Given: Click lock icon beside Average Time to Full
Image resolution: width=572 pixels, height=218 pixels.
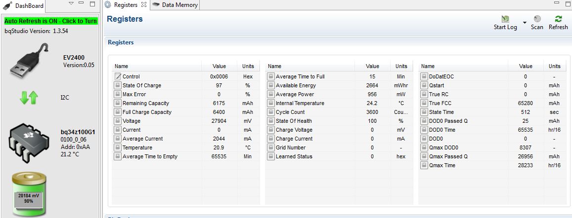Looking at the screenshot, I should coord(271,76).
